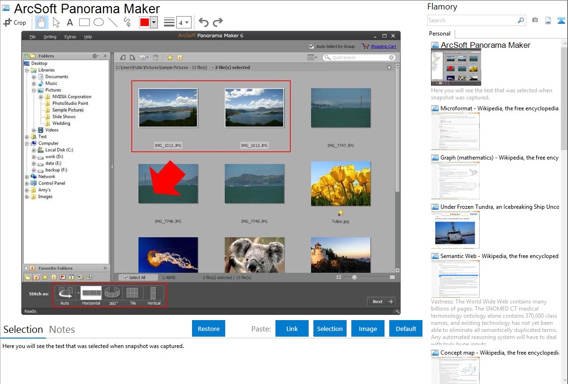Expand the Local Disk (C:) node
The height and width of the screenshot is (384, 568).
point(34,150)
